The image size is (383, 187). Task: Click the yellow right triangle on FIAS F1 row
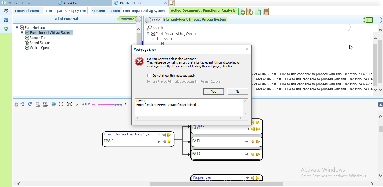tap(169, 142)
